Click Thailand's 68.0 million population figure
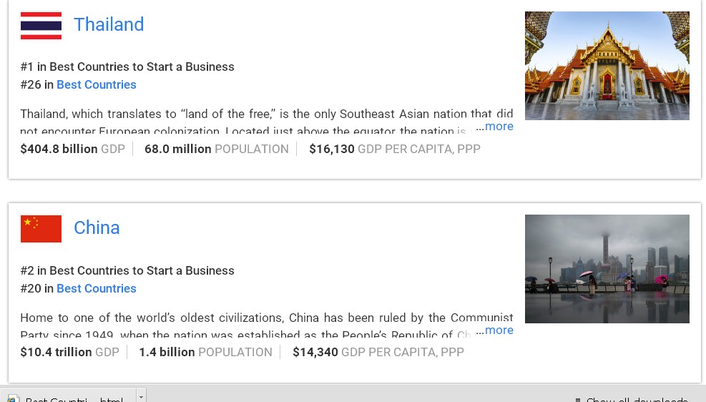 [178, 149]
